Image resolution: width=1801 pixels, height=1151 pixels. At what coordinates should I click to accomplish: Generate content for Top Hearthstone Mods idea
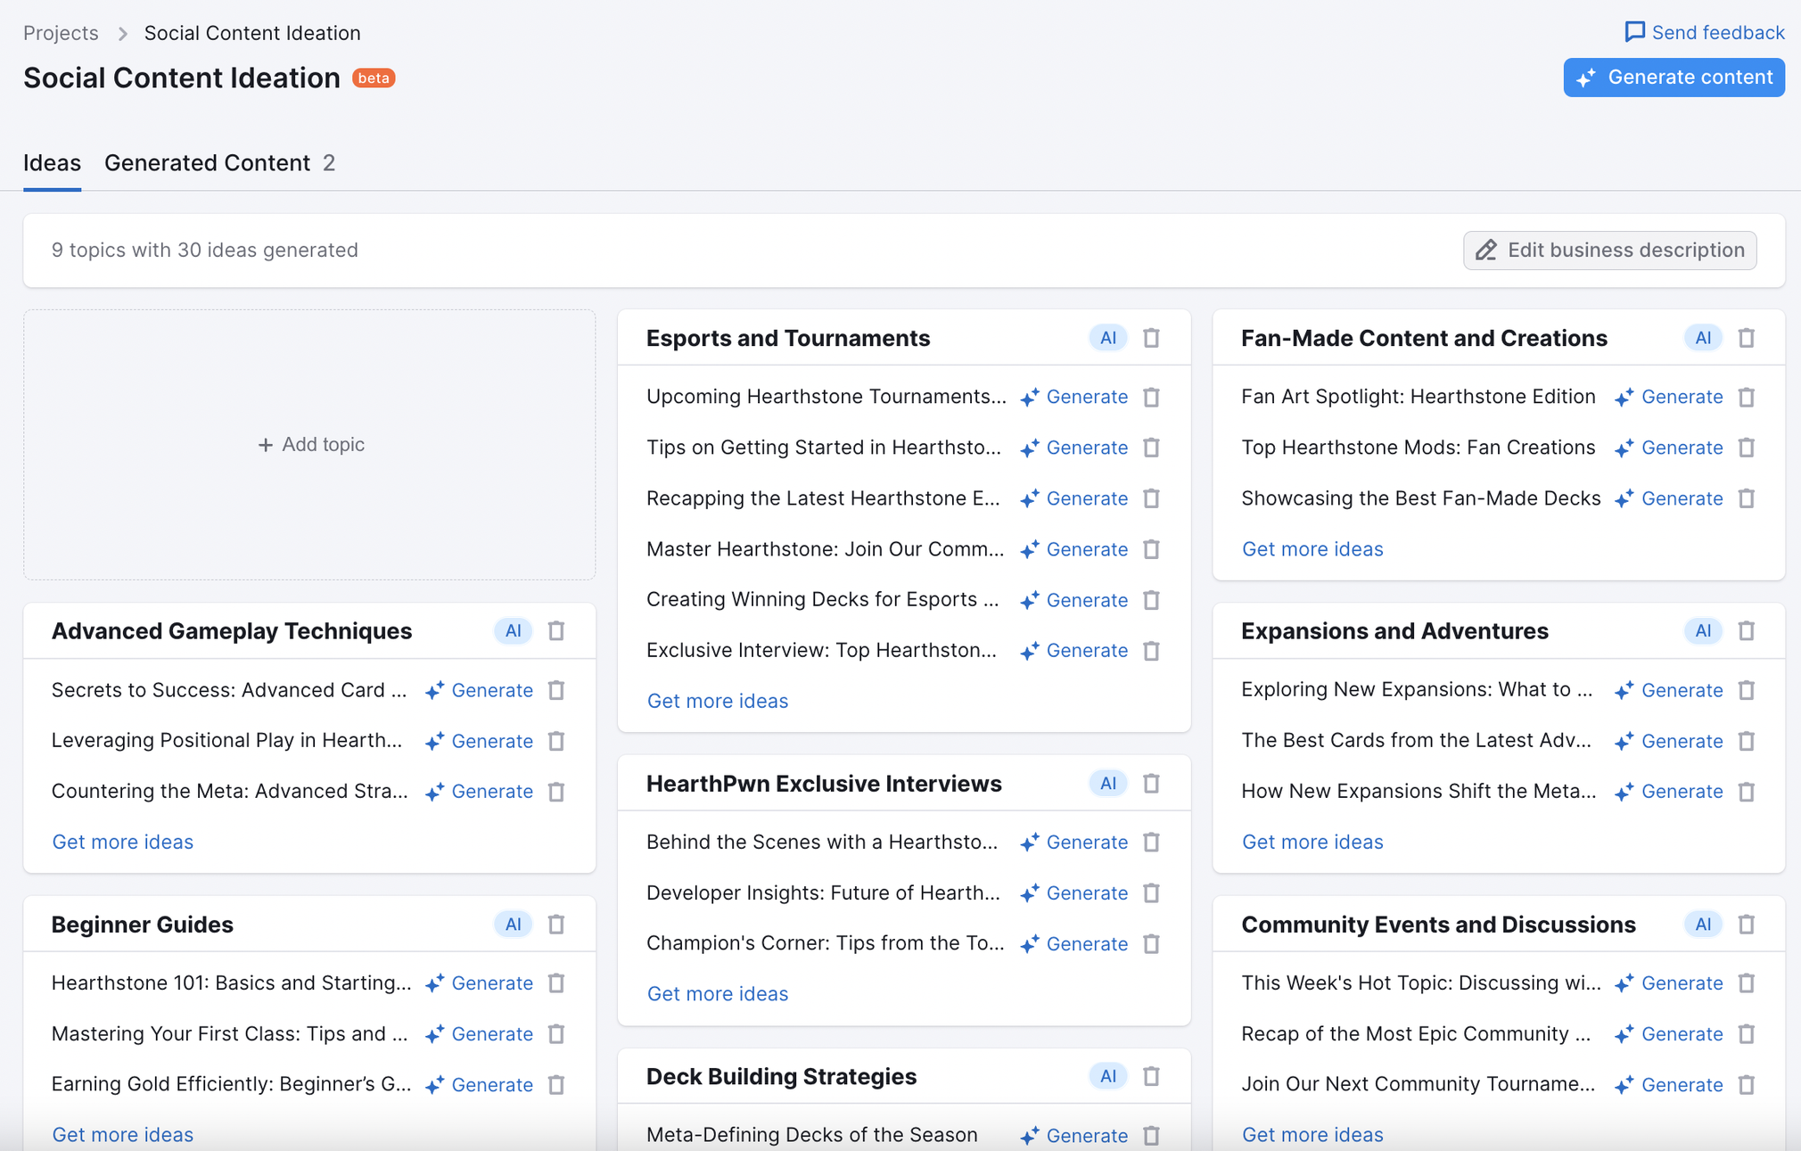click(x=1669, y=448)
